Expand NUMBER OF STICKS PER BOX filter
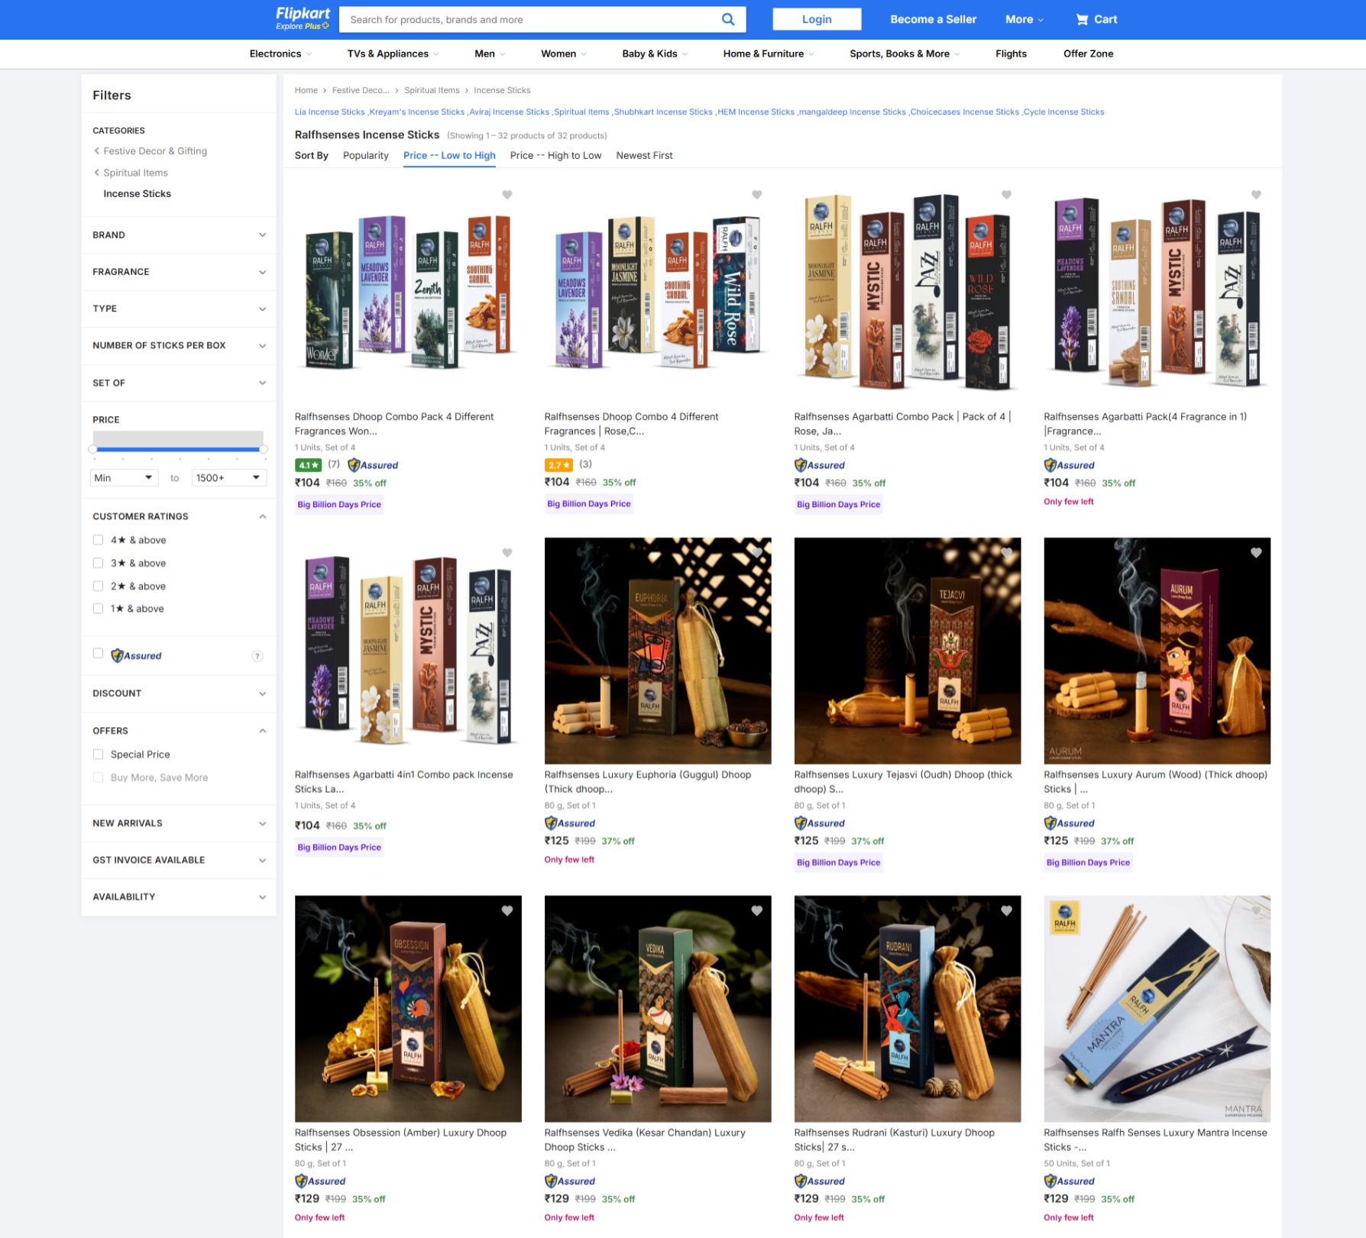 (x=179, y=345)
